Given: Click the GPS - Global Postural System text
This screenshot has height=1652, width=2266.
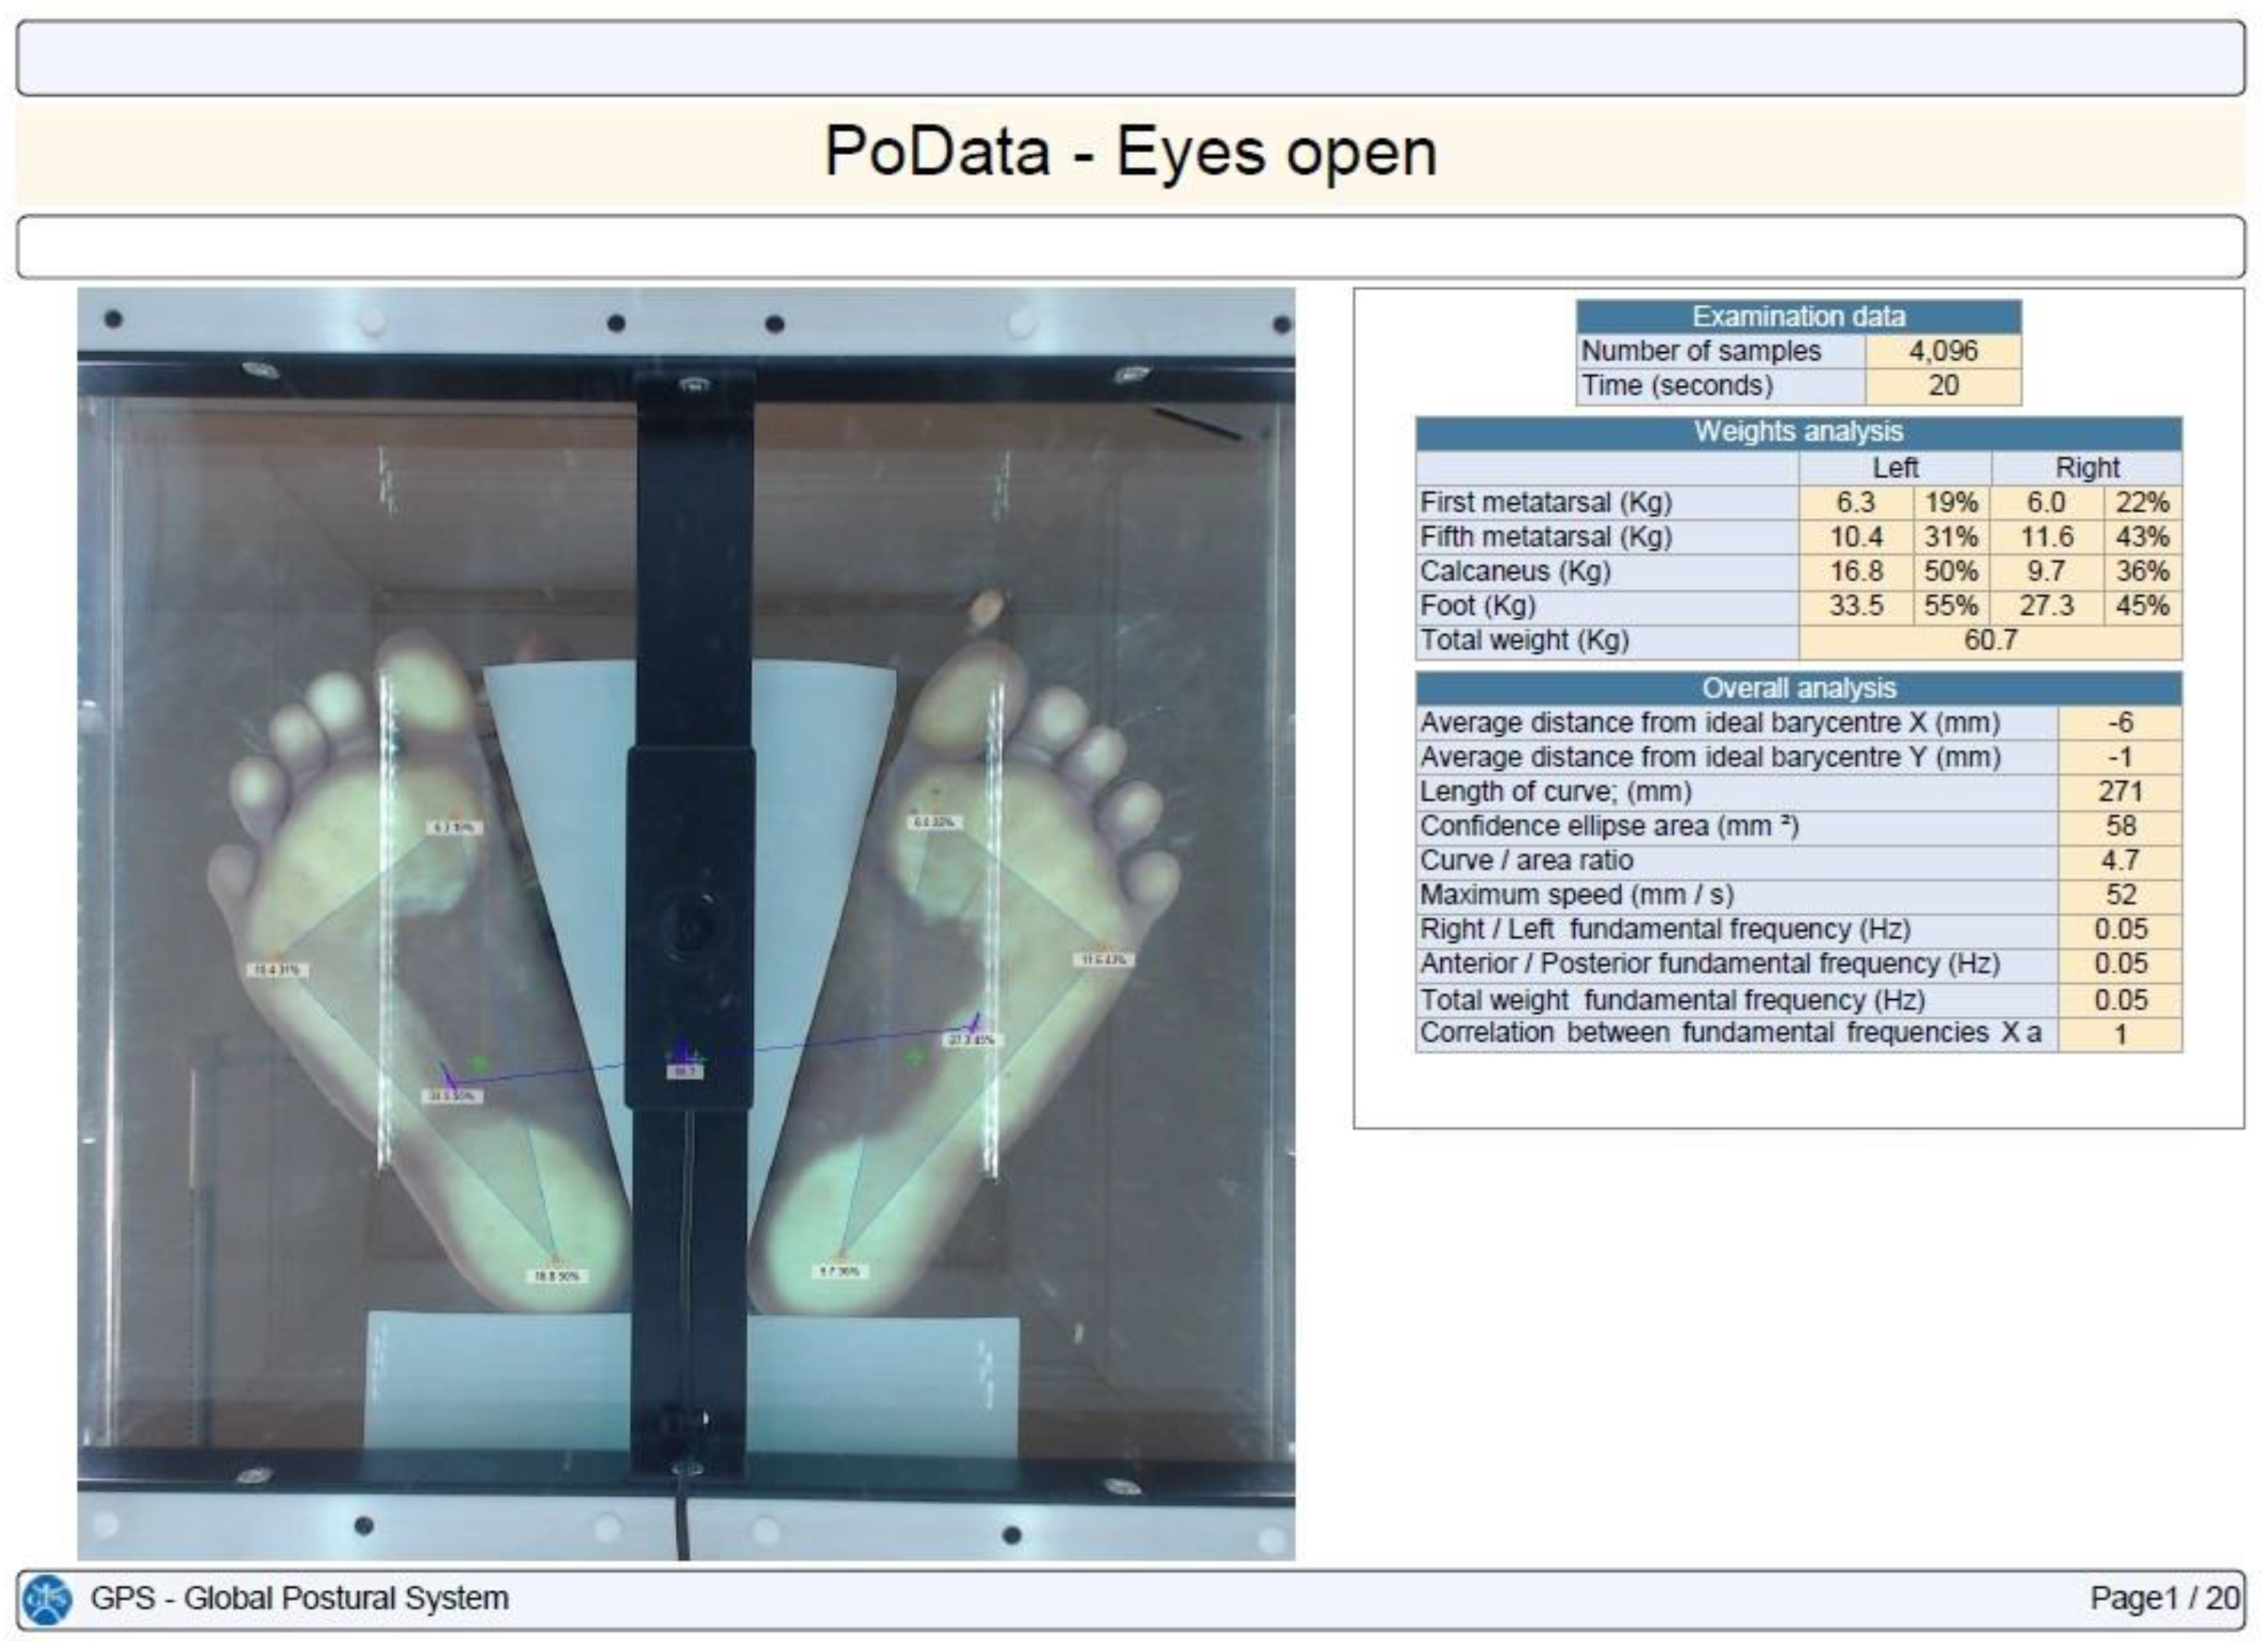Looking at the screenshot, I should pos(299,1598).
